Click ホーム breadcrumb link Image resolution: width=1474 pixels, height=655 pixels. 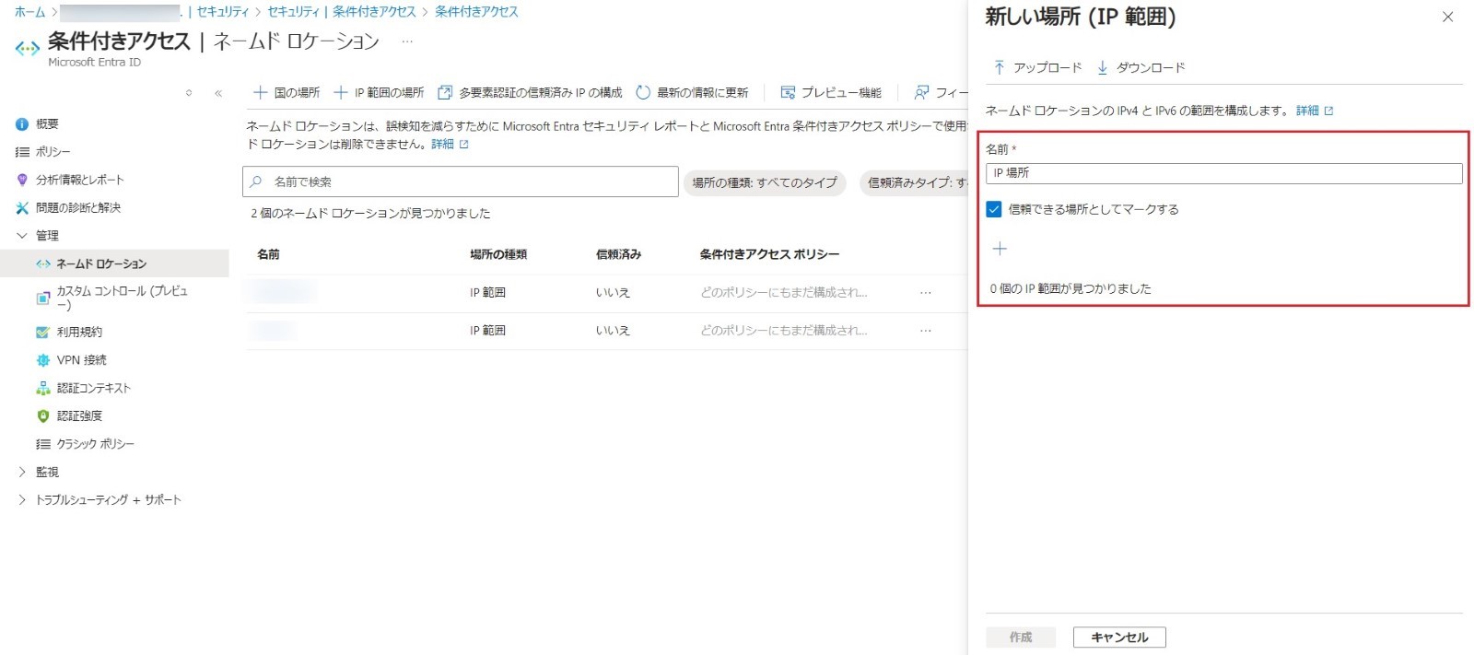click(x=29, y=12)
